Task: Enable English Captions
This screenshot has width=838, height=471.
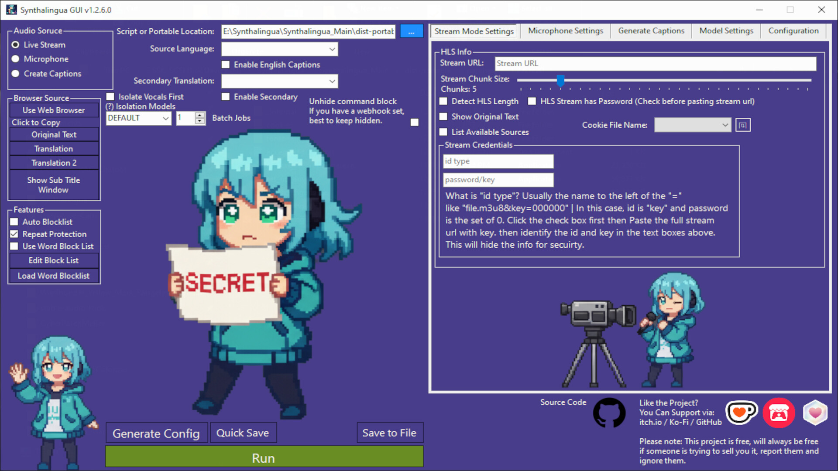Action: click(226, 64)
